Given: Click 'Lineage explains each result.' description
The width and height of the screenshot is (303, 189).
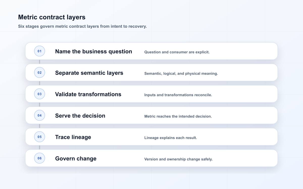Looking at the screenshot, I should point(170,138).
